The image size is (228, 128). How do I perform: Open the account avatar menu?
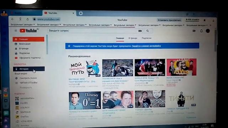[208, 31]
